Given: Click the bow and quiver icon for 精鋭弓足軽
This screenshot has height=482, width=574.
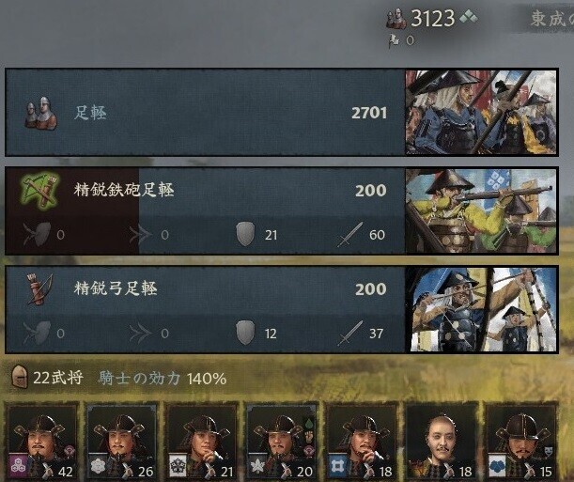Looking at the screenshot, I should click(x=40, y=288).
